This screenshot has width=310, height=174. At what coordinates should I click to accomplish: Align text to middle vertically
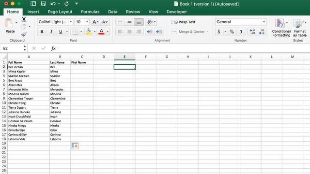pyautogui.click(x=129, y=22)
